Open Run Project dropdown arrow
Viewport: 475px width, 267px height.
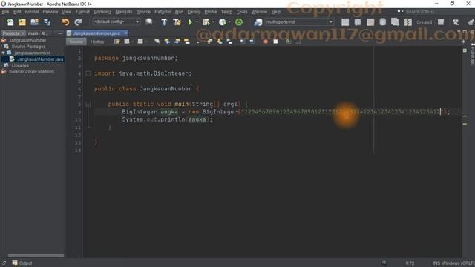[197, 22]
